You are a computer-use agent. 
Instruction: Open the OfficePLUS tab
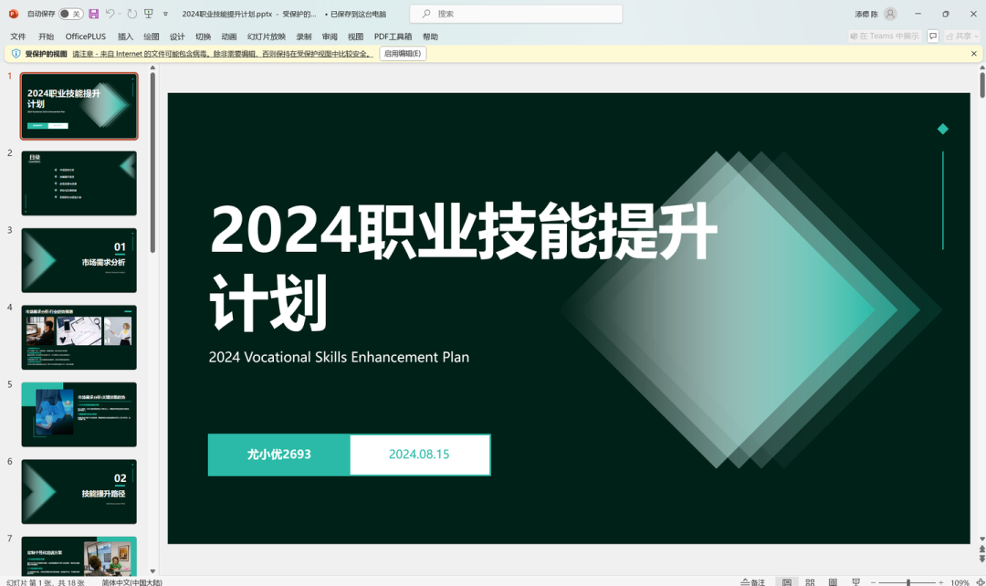coord(86,37)
